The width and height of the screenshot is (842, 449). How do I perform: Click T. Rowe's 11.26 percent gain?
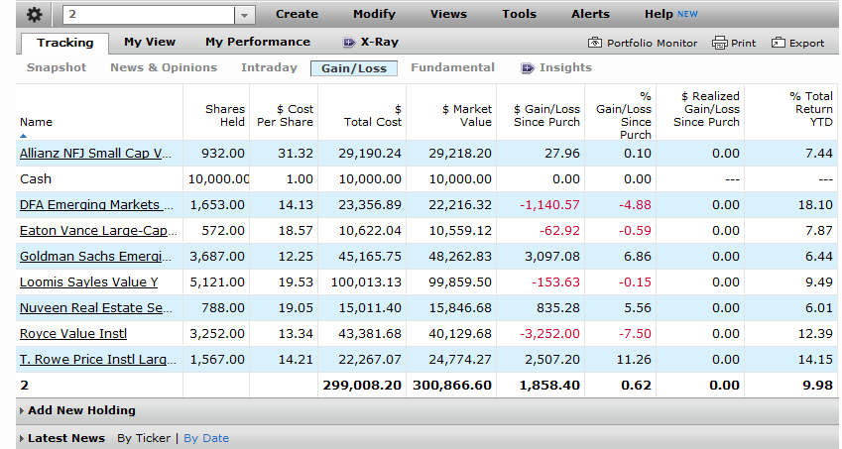[634, 360]
